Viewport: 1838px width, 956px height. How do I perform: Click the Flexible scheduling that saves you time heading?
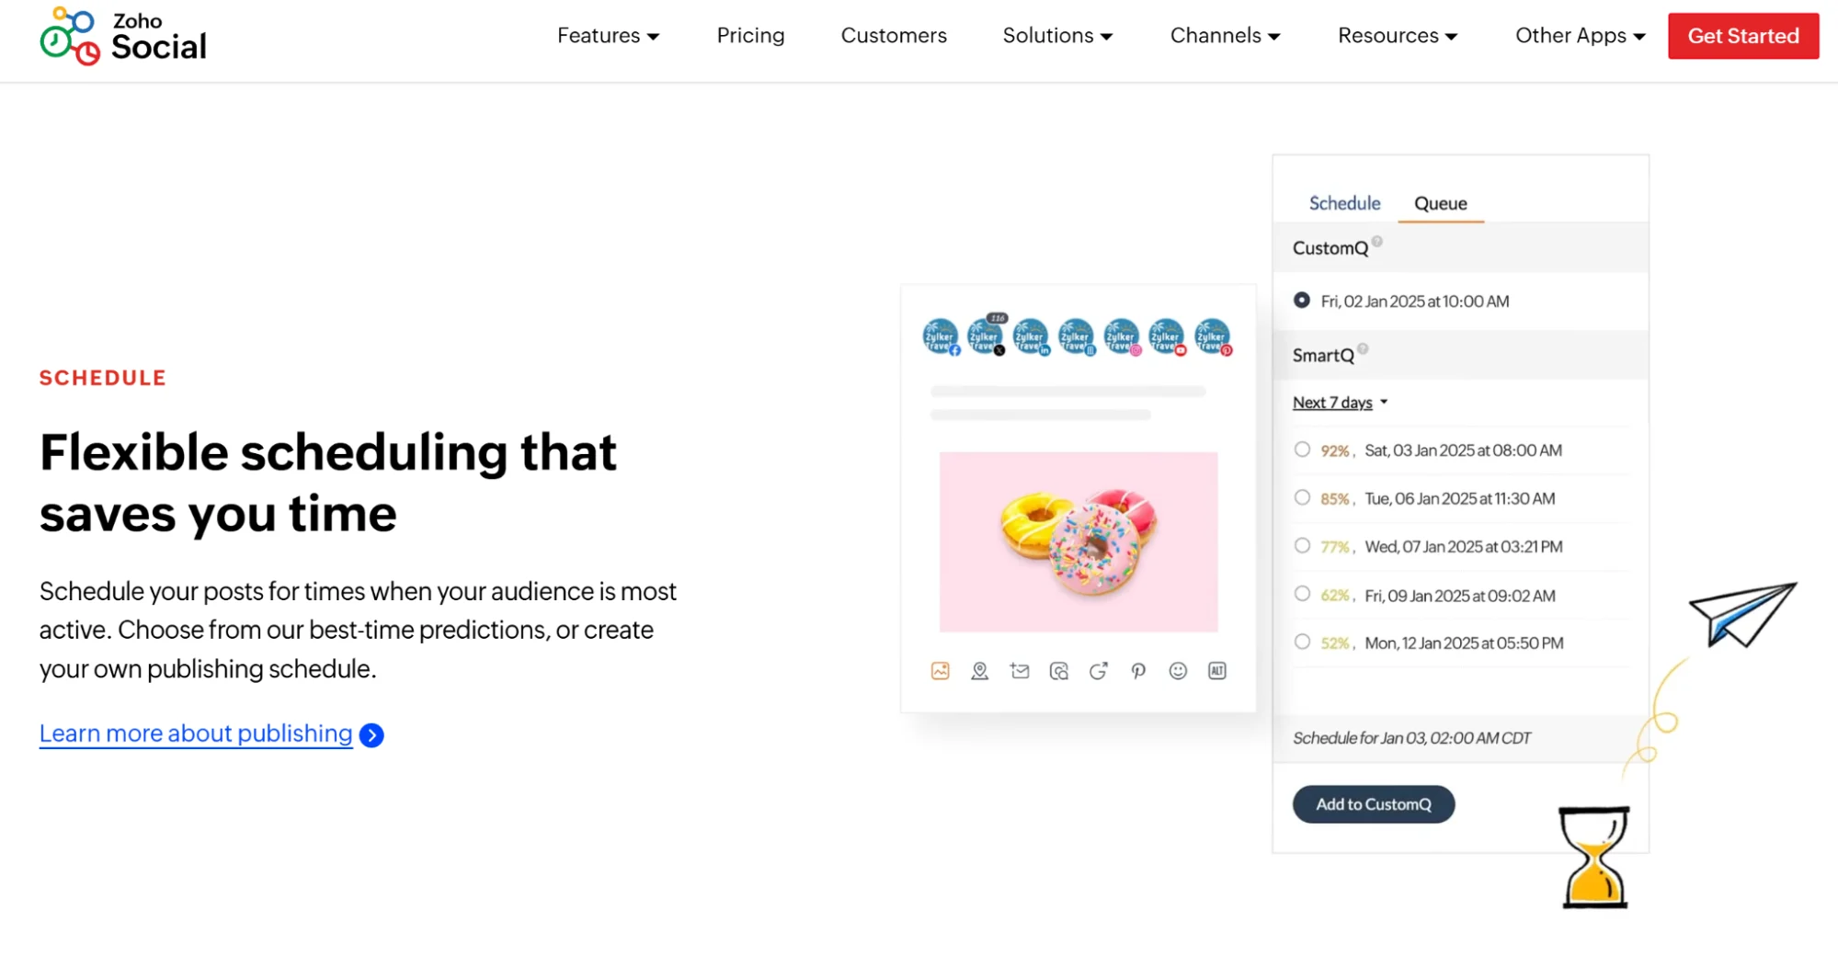328,482
